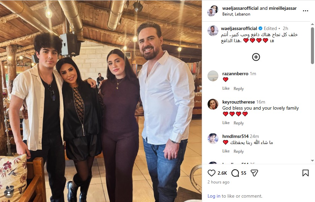Screen dimensions: 315x202
Task: Reply to keyrouztherese's comment
Action: tap(239, 123)
